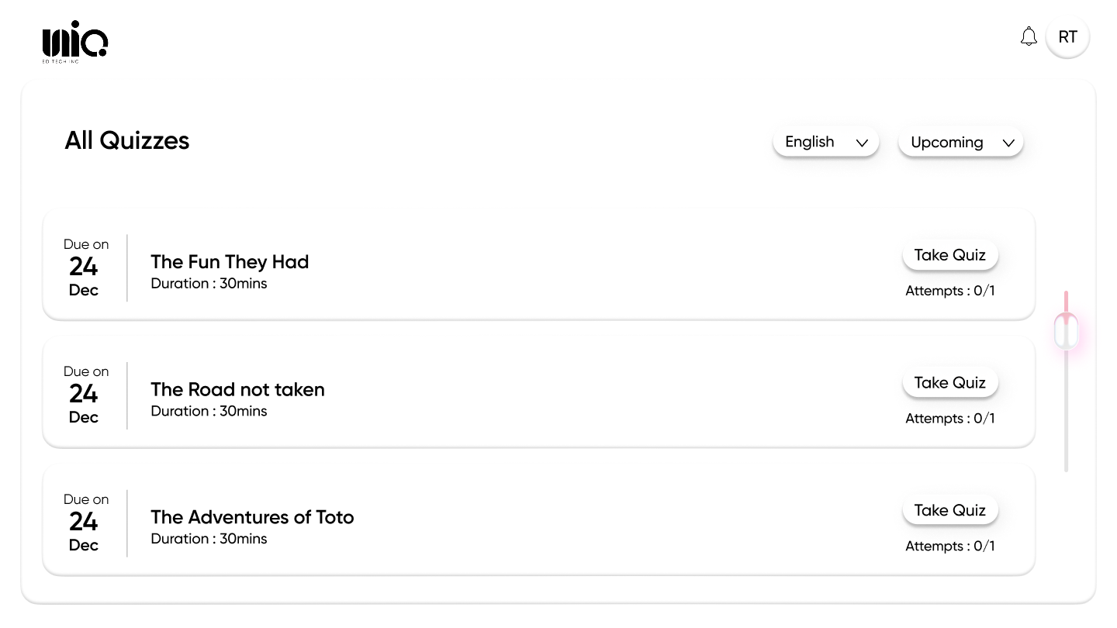Click Attempts count for Adventures of Toto
The width and height of the screenshot is (1117, 628).
pos(949,547)
